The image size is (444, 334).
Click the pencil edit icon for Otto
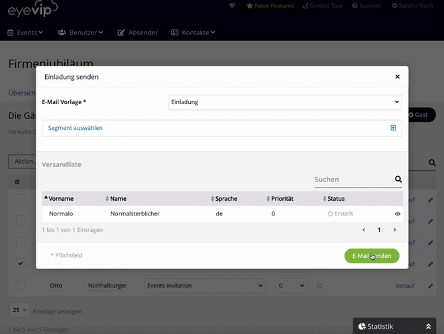pyautogui.click(x=431, y=286)
